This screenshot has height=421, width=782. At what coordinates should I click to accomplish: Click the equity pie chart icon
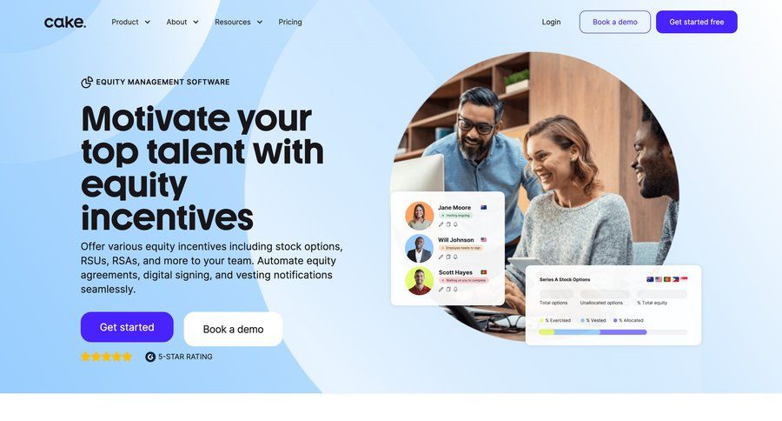(87, 82)
